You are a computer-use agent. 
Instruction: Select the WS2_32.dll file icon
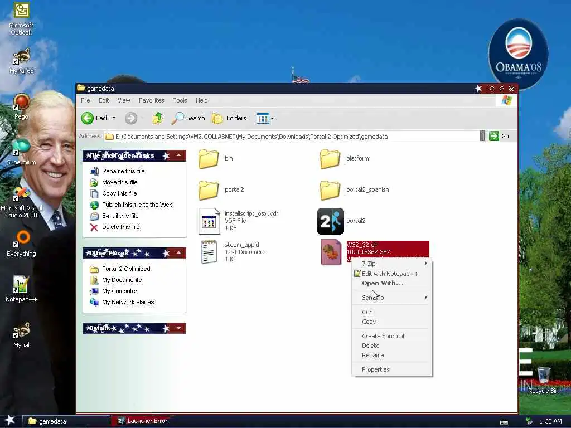click(331, 252)
